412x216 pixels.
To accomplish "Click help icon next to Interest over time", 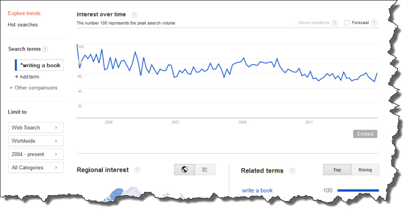I will coord(134,14).
